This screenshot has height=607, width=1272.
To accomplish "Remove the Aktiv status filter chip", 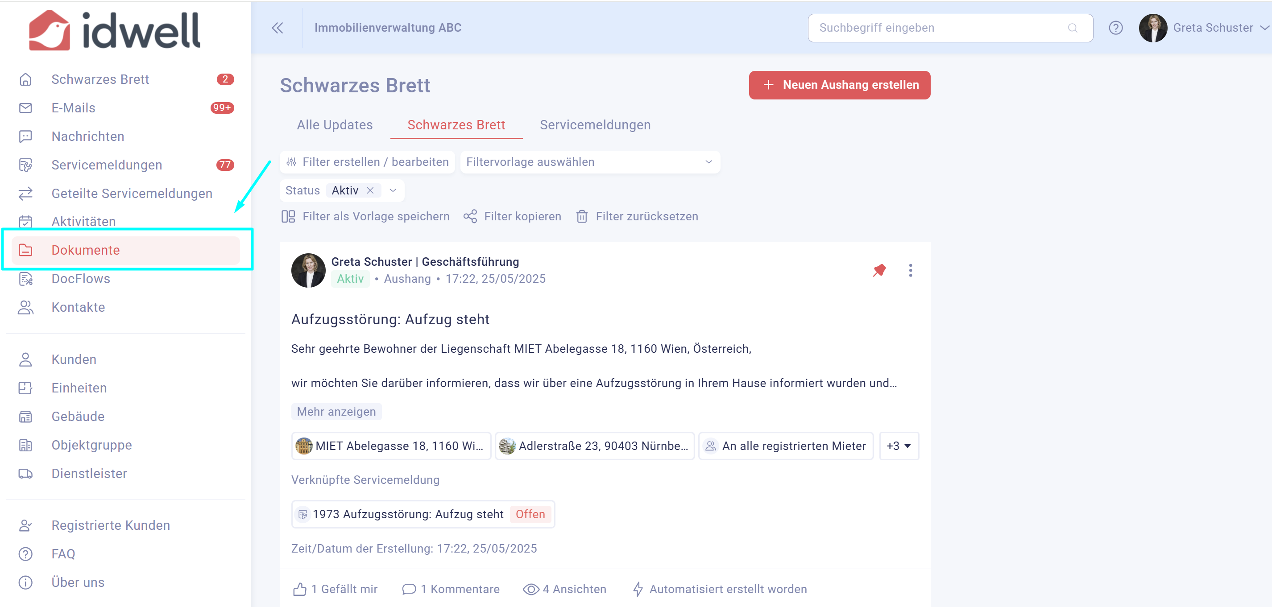I will click(x=370, y=190).
